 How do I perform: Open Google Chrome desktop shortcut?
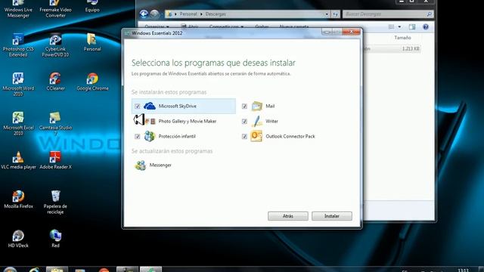[x=92, y=82]
